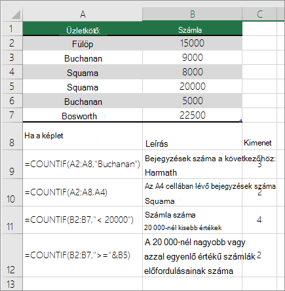Click the 'Leírás' cell
The height and width of the screenshot is (291, 285).
(x=192, y=136)
